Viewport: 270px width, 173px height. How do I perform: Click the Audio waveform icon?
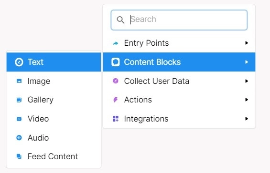click(x=19, y=138)
